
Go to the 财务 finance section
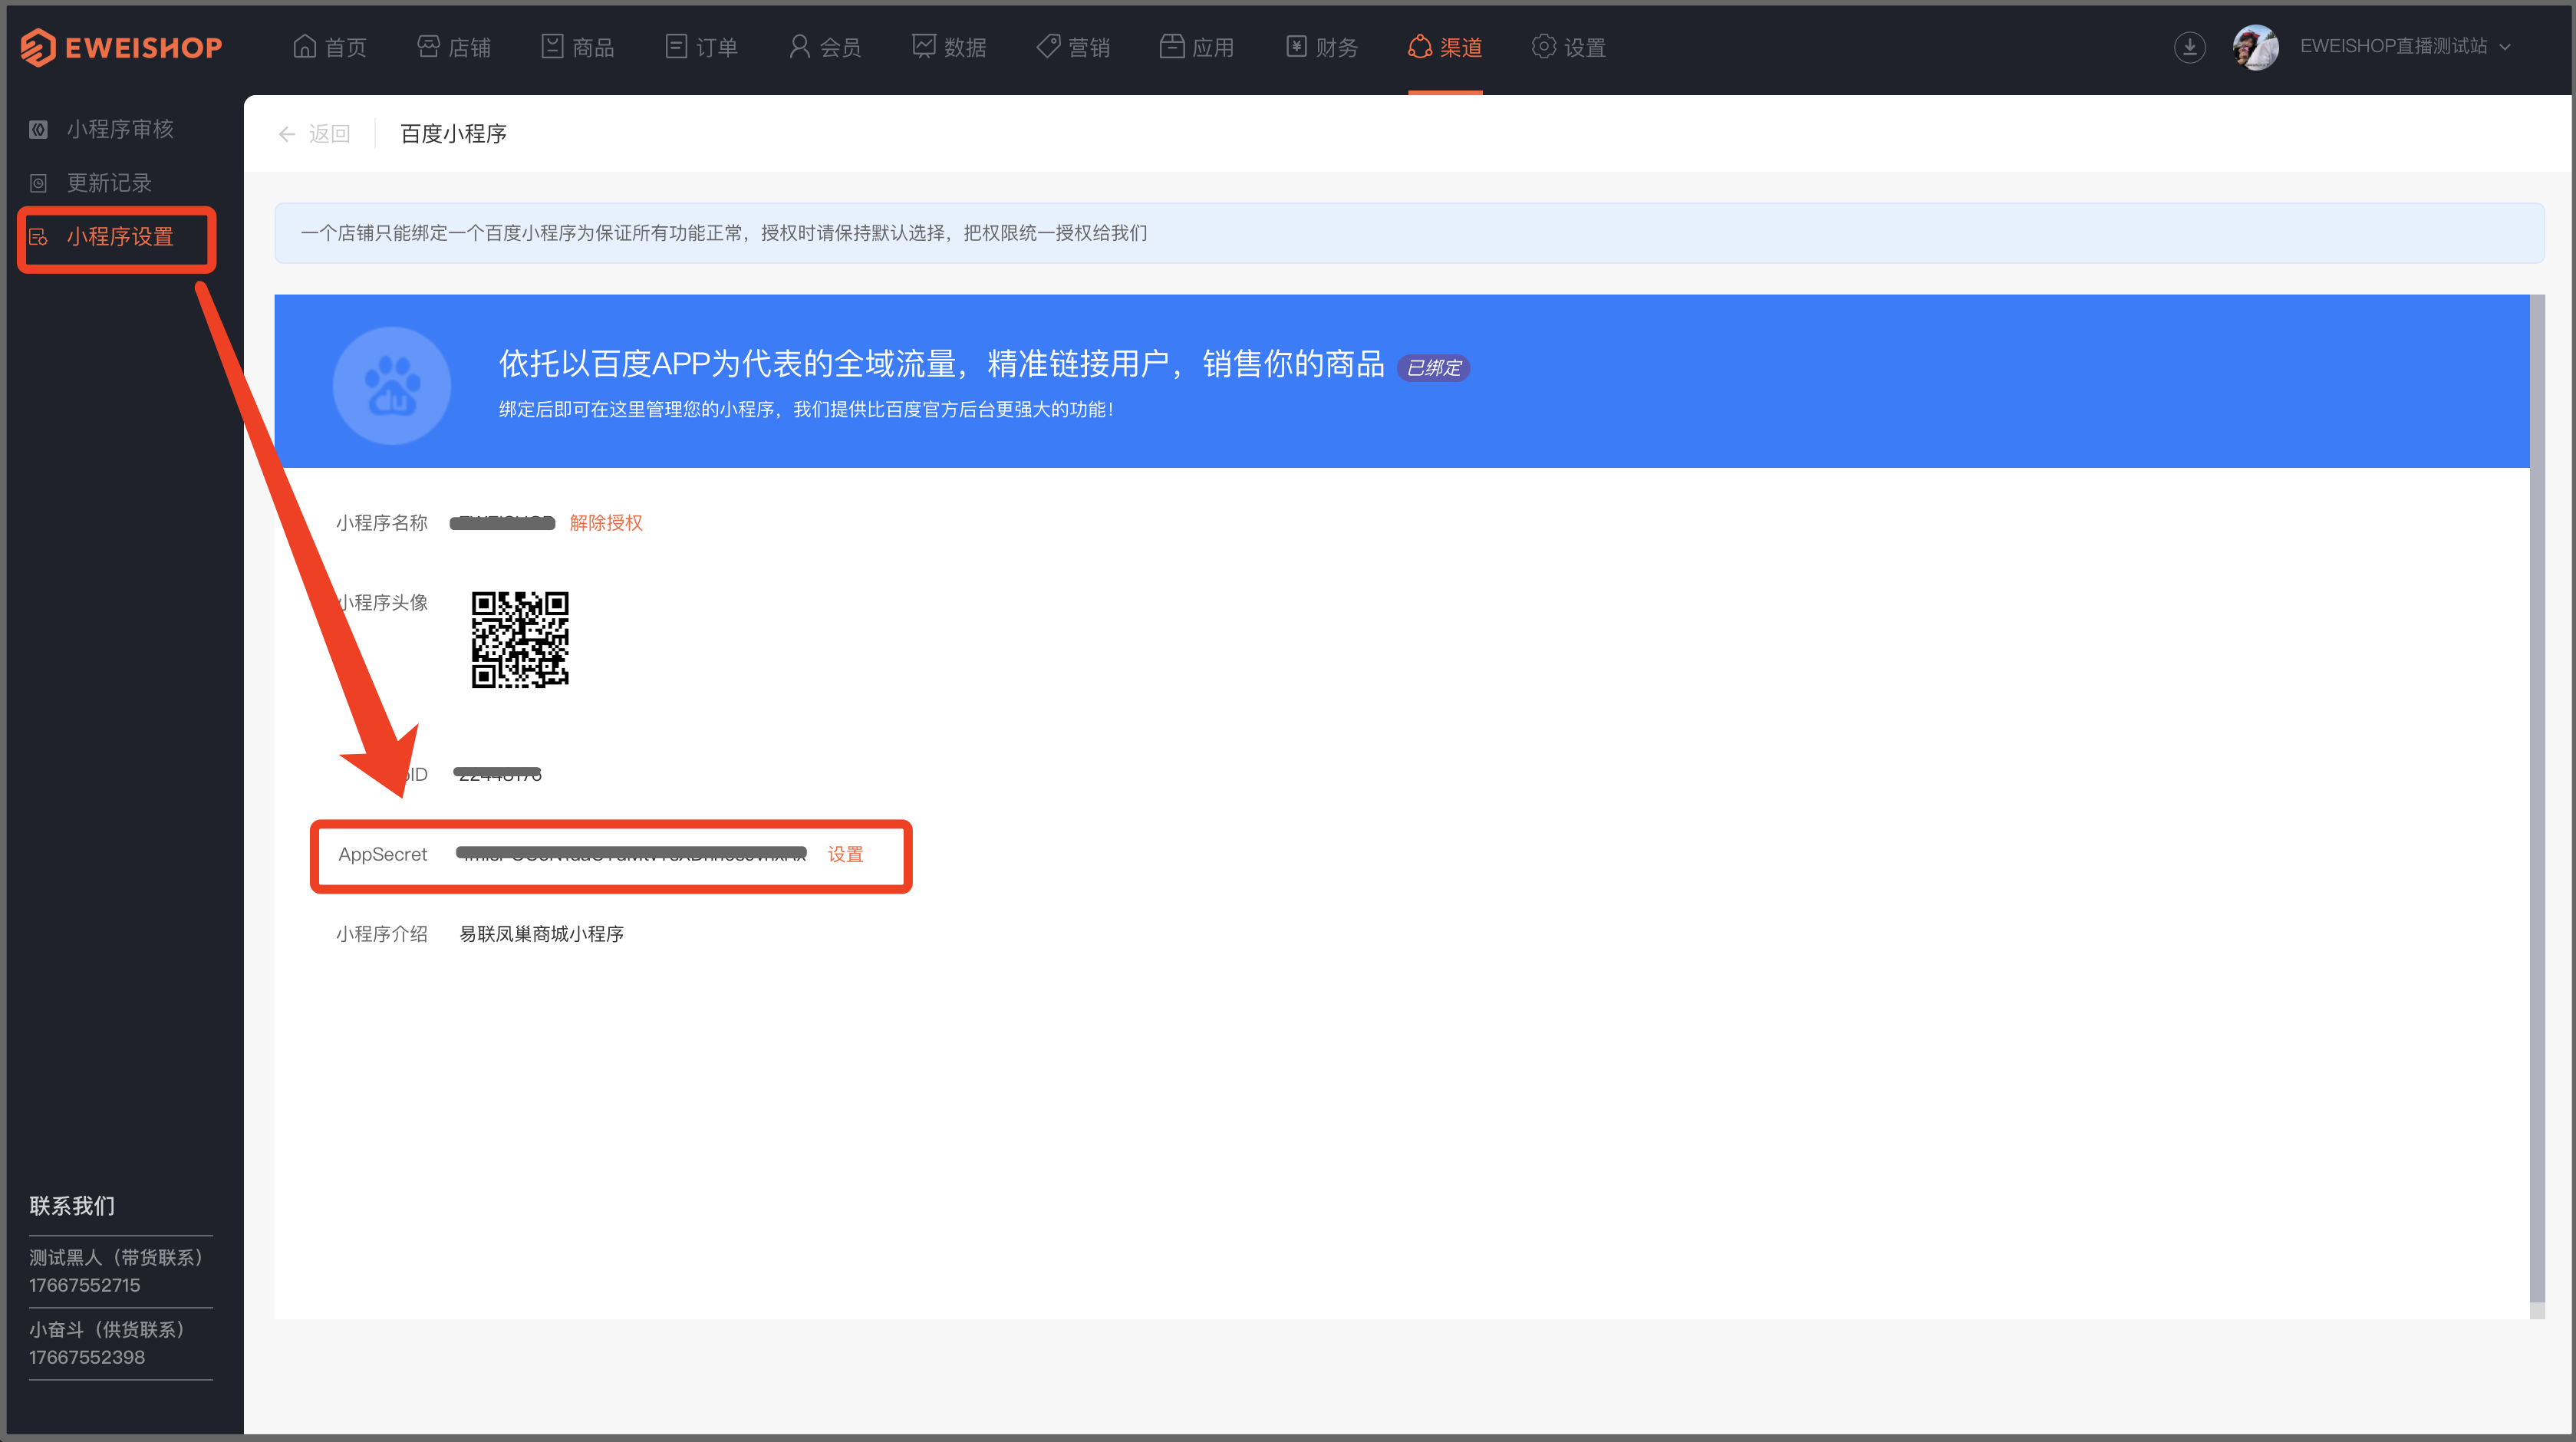pyautogui.click(x=1322, y=47)
